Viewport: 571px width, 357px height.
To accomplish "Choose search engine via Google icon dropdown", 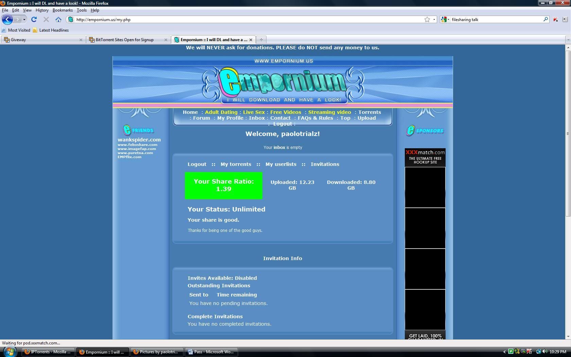I will coord(445,19).
